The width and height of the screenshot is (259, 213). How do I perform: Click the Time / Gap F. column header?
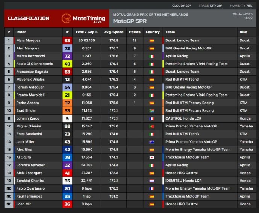[x=87, y=32]
